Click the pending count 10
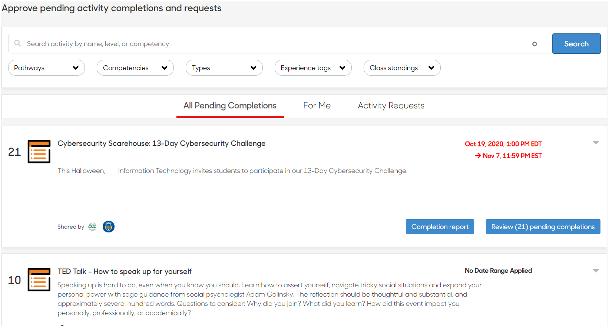This screenshot has width=609, height=327. point(14,280)
